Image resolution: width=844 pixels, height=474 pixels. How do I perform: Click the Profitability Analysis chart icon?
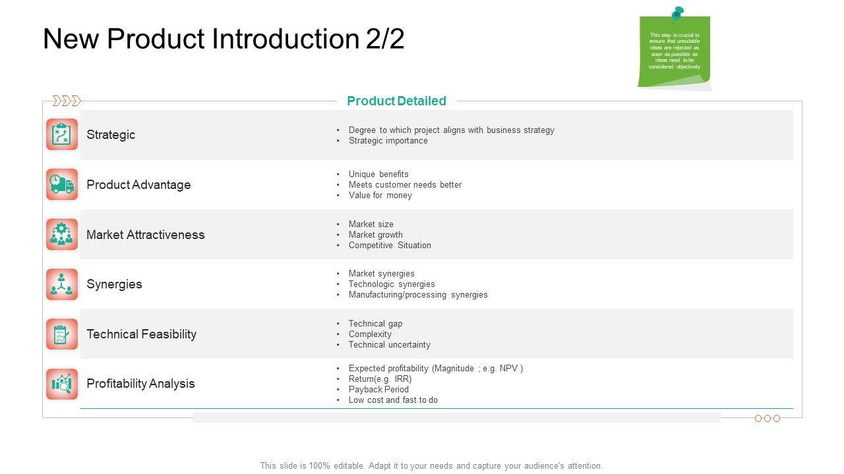pos(62,384)
